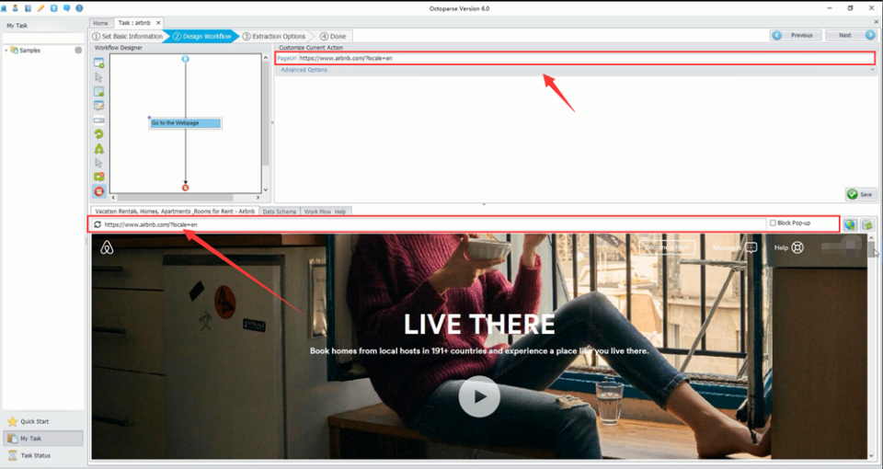
Task: Switch to the Data Schema tab
Action: click(280, 212)
